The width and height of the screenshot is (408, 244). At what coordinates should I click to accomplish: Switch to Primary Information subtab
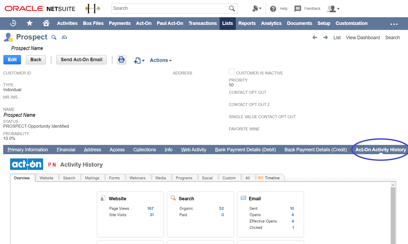click(x=28, y=150)
